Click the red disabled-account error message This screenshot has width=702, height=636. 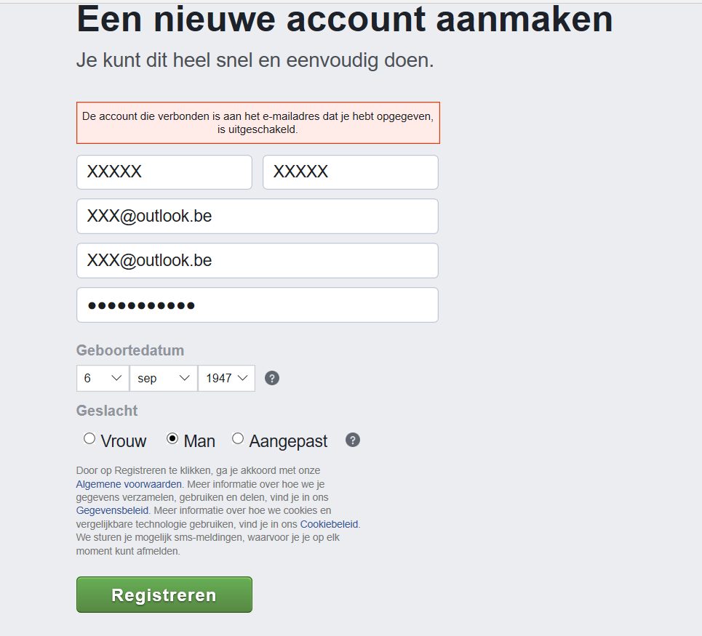(x=258, y=123)
